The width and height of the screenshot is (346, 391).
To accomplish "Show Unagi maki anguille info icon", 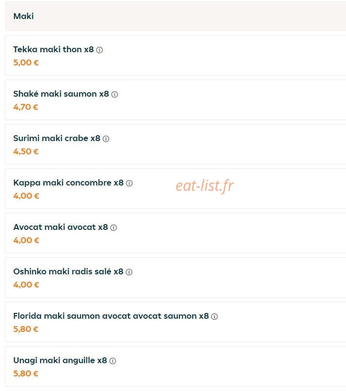I will pyautogui.click(x=112, y=361).
